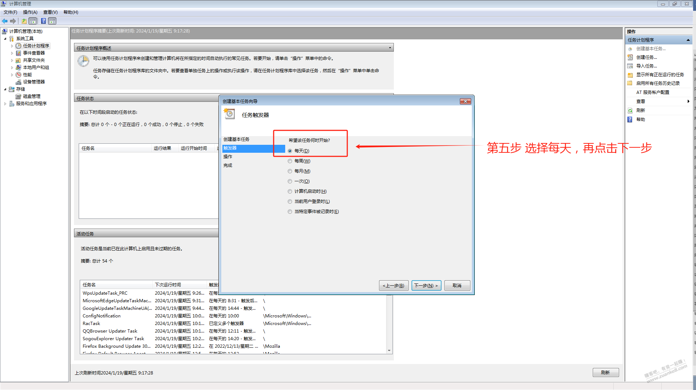Click the 显示所有正在运行的任务 icon
Screen dimensions: 696x390
click(x=630, y=75)
